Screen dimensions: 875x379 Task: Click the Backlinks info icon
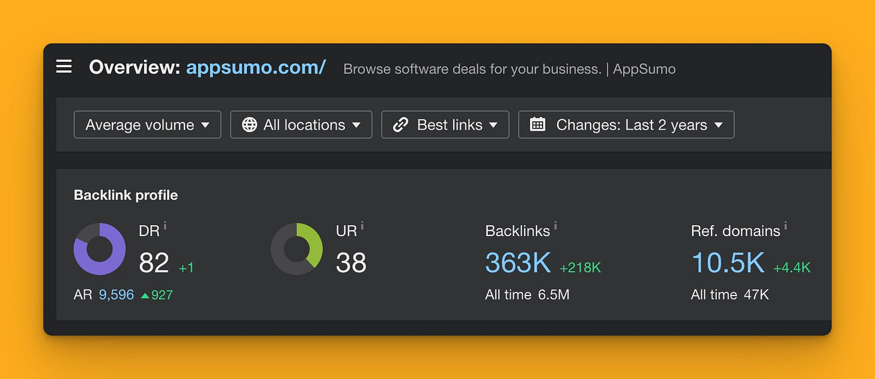coord(555,225)
